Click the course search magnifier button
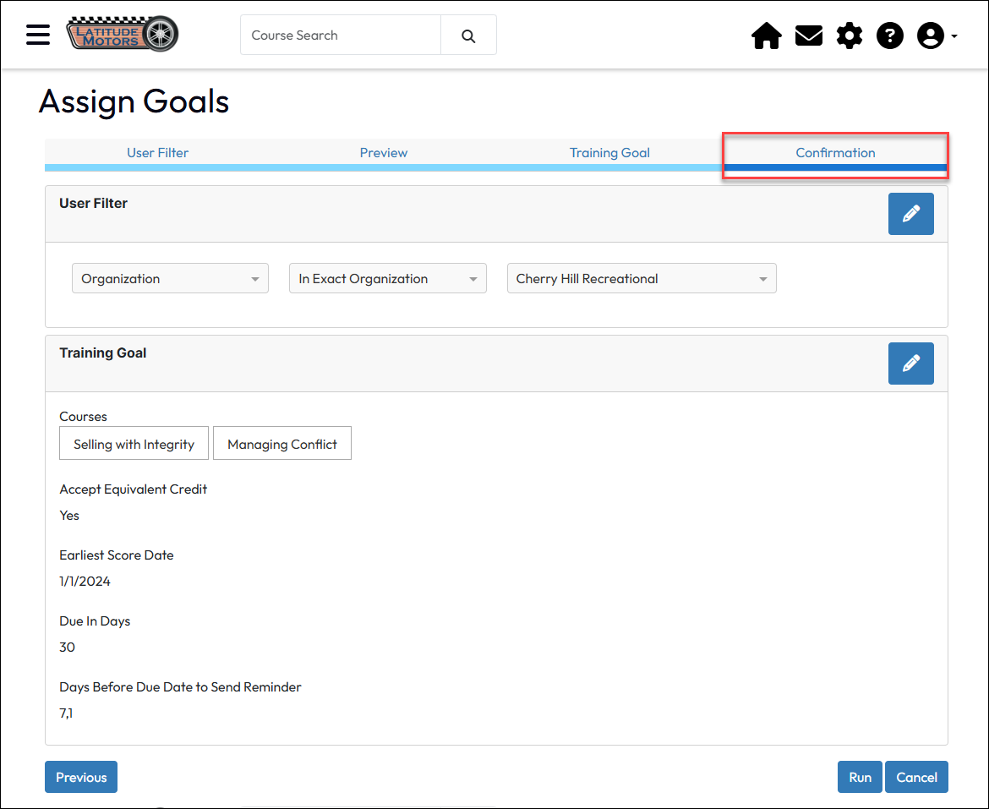The height and width of the screenshot is (809, 989). pos(468,36)
